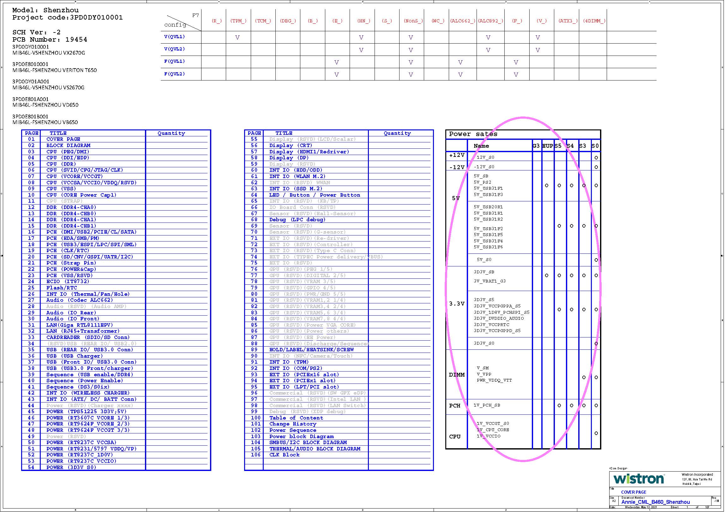Screen dimensions: 727x512
Task: Click the '(4DIMM_)' column header
Action: pyautogui.click(x=596, y=21)
